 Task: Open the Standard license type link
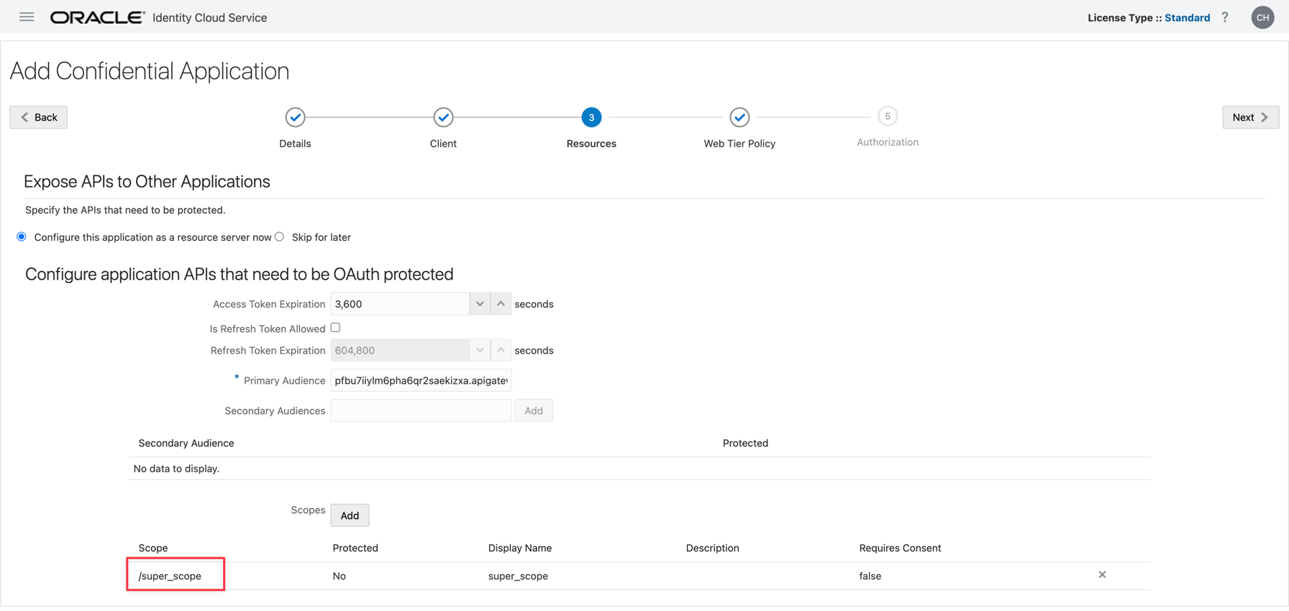[1187, 17]
